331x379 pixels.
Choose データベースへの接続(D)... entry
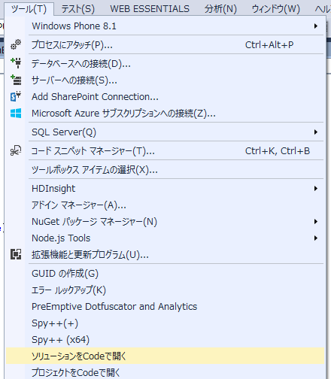coord(165,64)
